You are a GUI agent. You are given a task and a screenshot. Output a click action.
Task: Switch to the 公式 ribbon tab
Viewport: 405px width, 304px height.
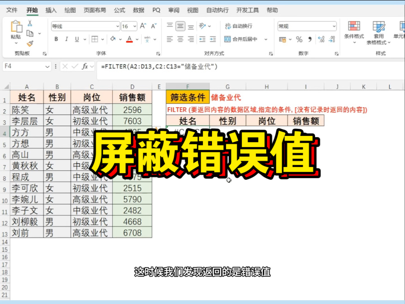point(120,10)
